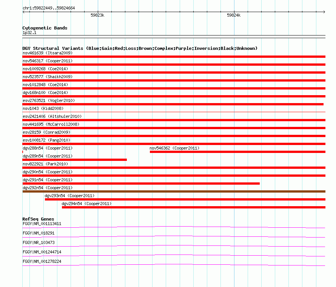Click the red bar of dgv168n100

[174, 96]
